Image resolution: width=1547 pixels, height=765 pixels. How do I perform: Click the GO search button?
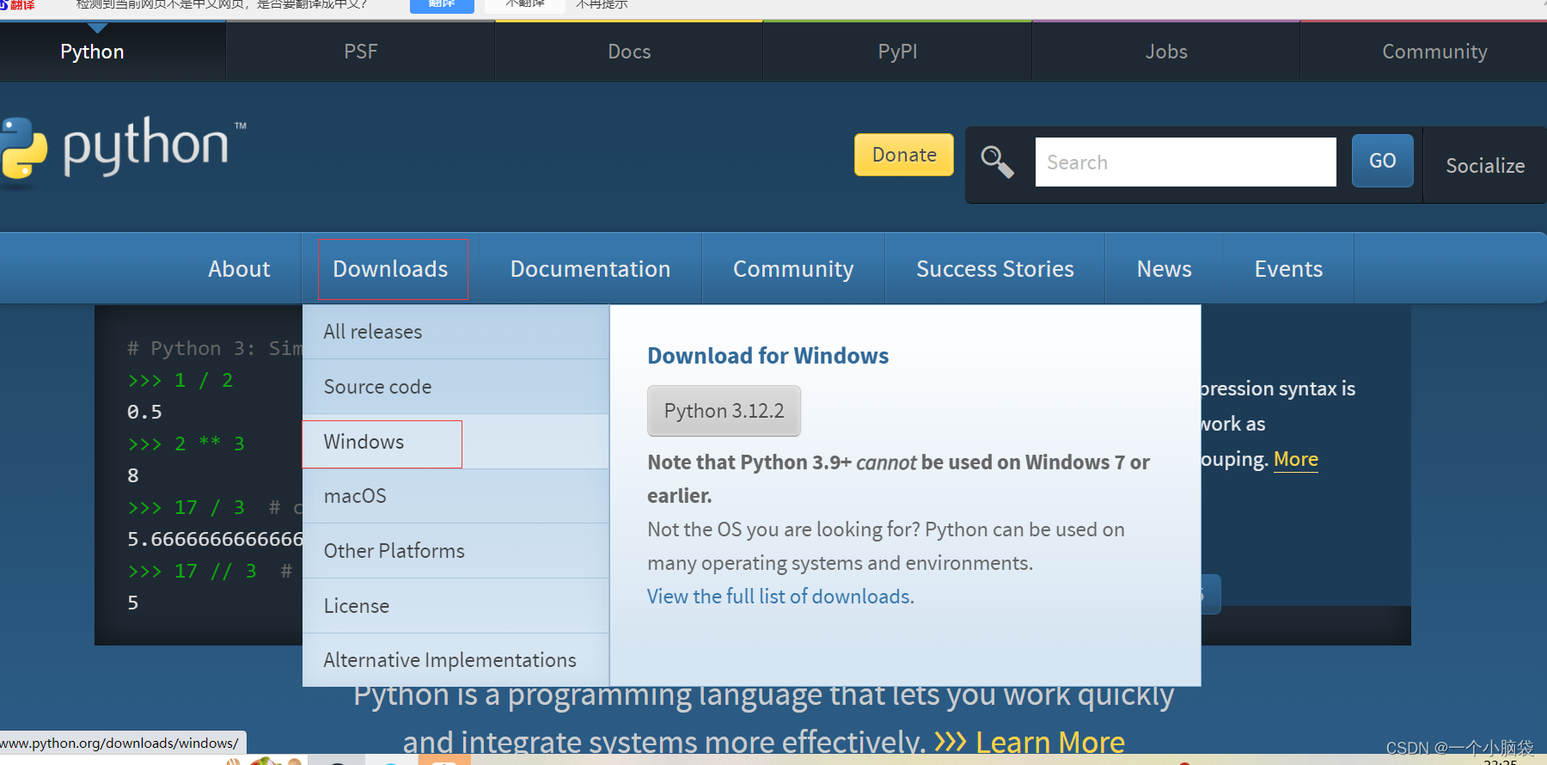[1382, 161]
